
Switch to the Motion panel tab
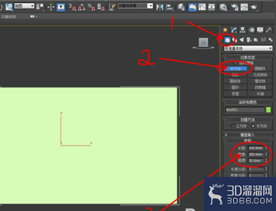pyautogui.click(x=252, y=30)
